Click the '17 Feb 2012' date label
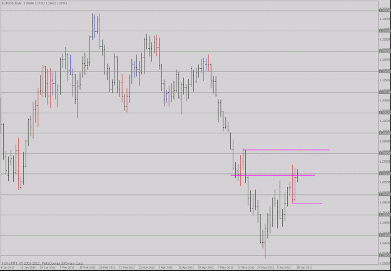Screen dimensions: 391x271 click(88, 267)
